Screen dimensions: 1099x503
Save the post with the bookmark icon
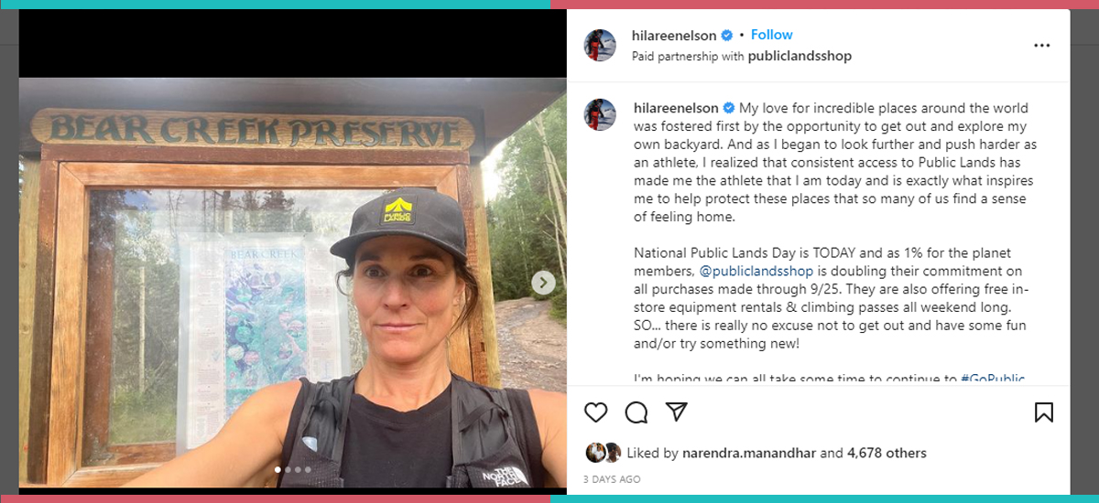(1043, 412)
